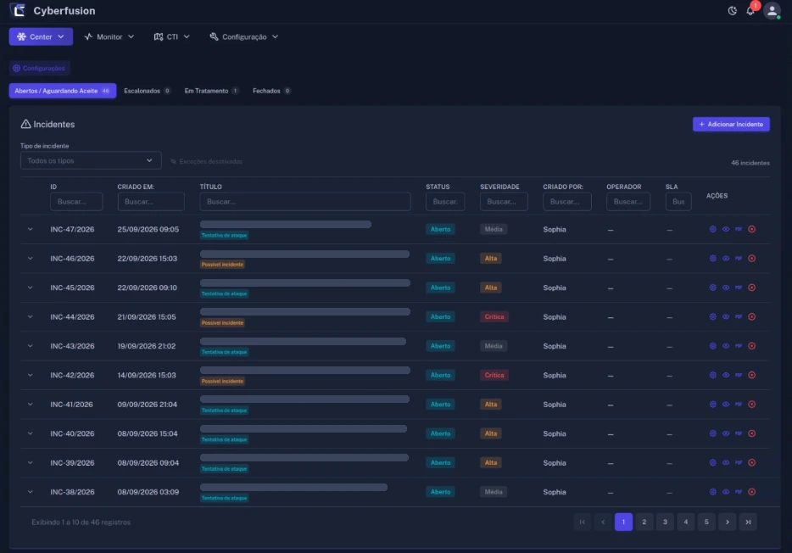The height and width of the screenshot is (553, 792).
Task: Open Tipo de incidente dropdown
Action: (91, 160)
